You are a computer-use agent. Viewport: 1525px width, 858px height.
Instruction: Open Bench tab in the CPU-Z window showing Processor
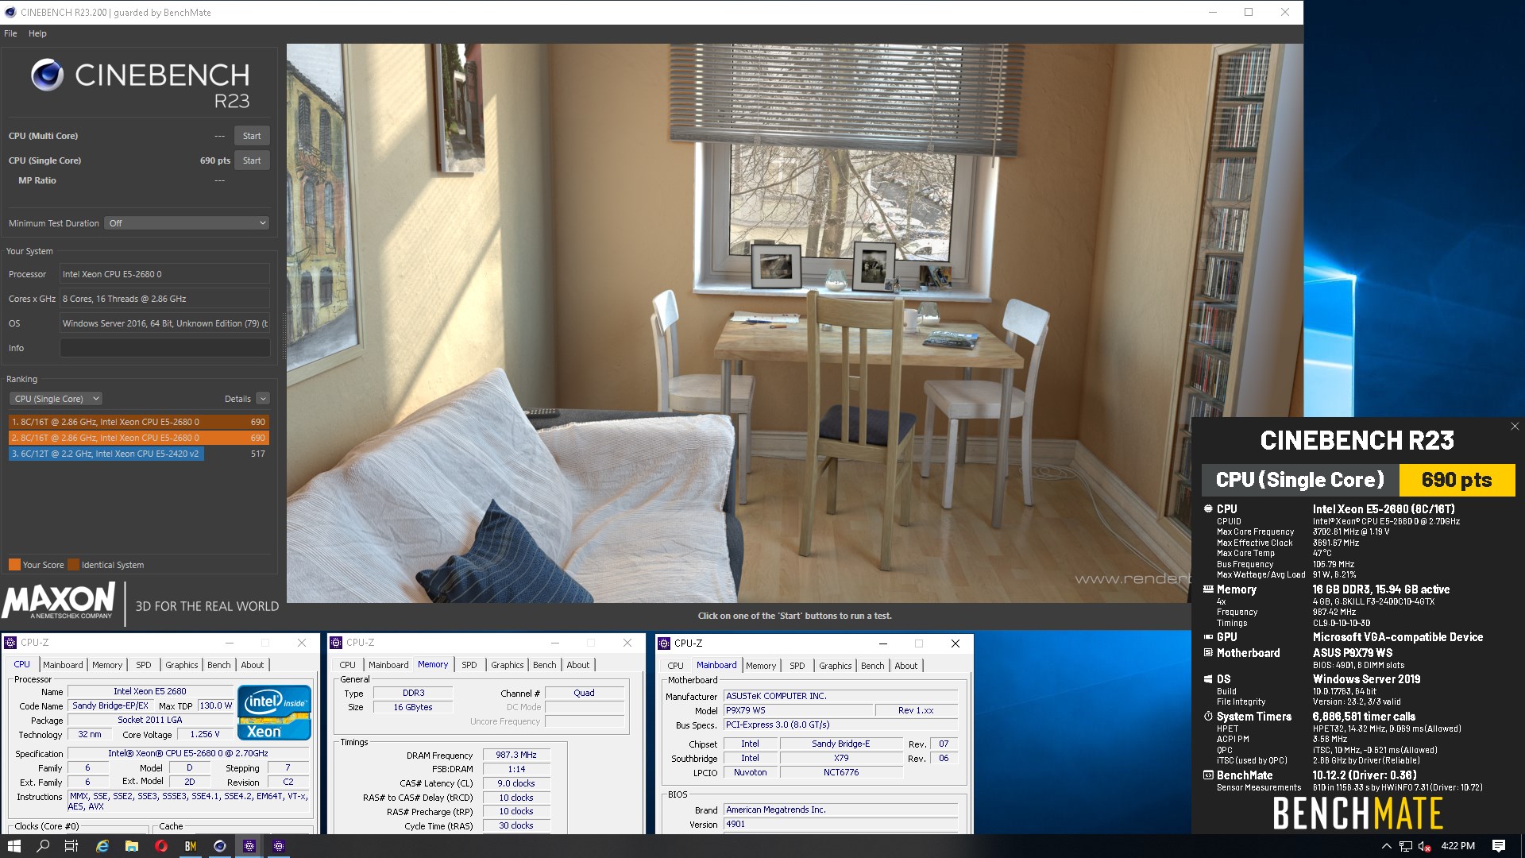coord(219,665)
